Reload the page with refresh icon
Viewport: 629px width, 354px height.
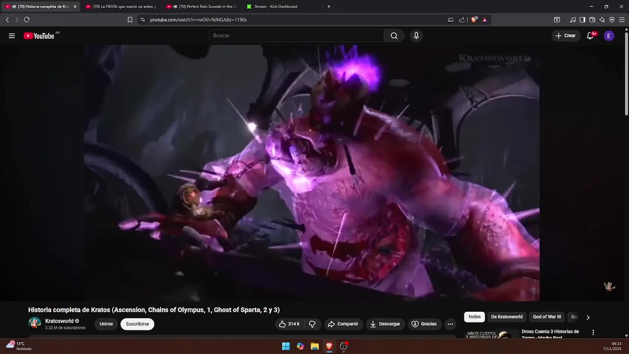pos(27,20)
